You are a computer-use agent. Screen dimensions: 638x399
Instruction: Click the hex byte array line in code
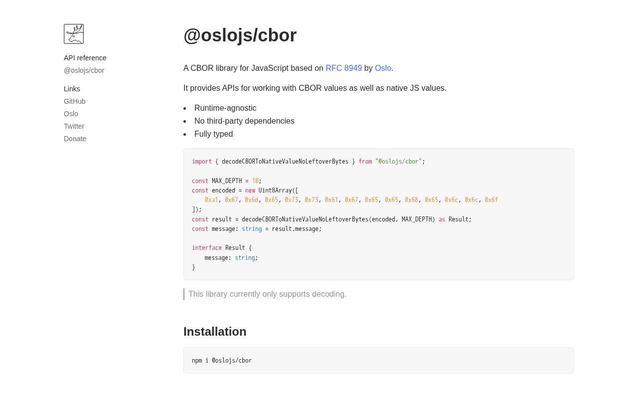coord(351,200)
